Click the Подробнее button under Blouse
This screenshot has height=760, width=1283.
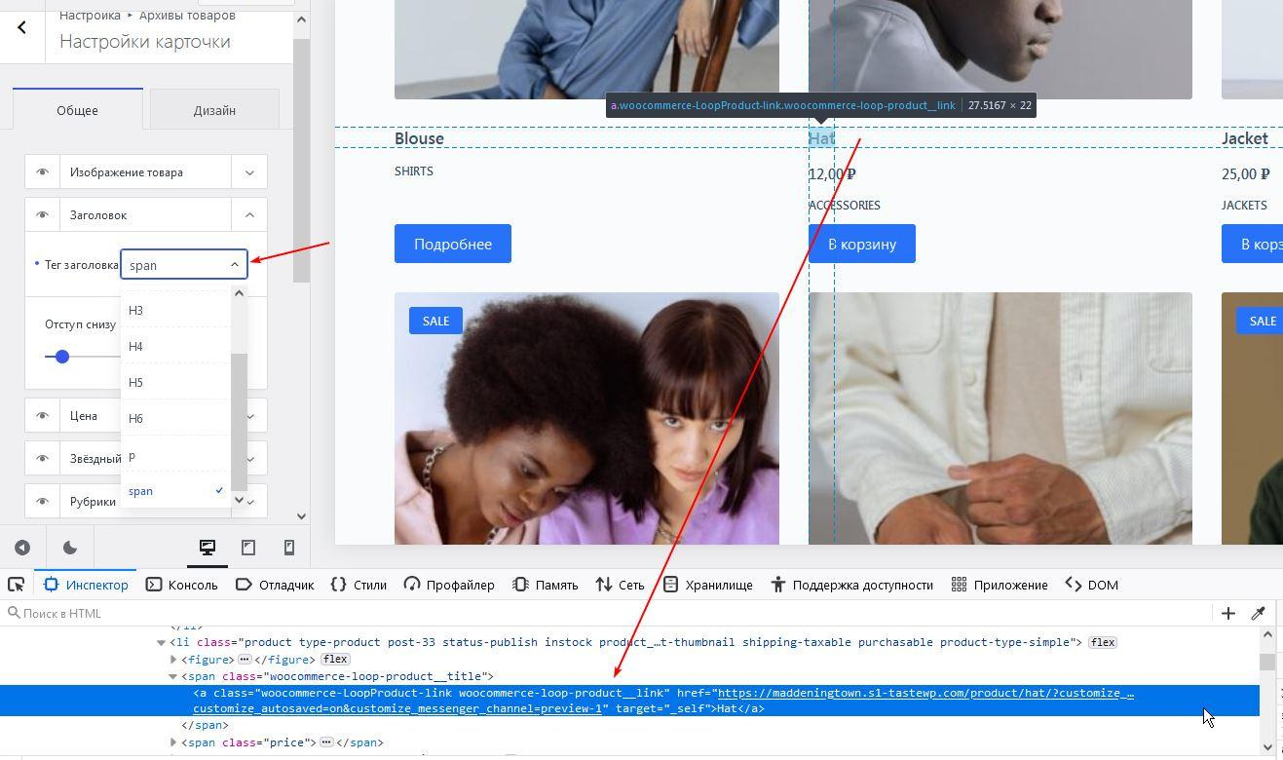[x=453, y=244]
